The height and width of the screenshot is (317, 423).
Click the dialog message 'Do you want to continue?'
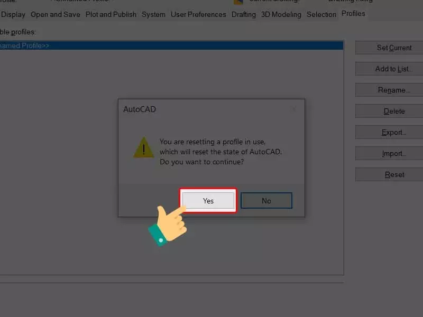tap(201, 162)
